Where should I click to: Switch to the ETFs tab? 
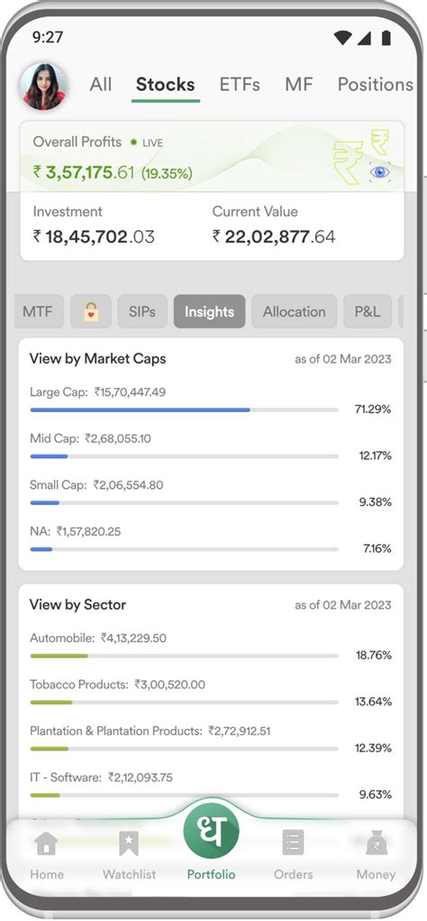point(240,84)
